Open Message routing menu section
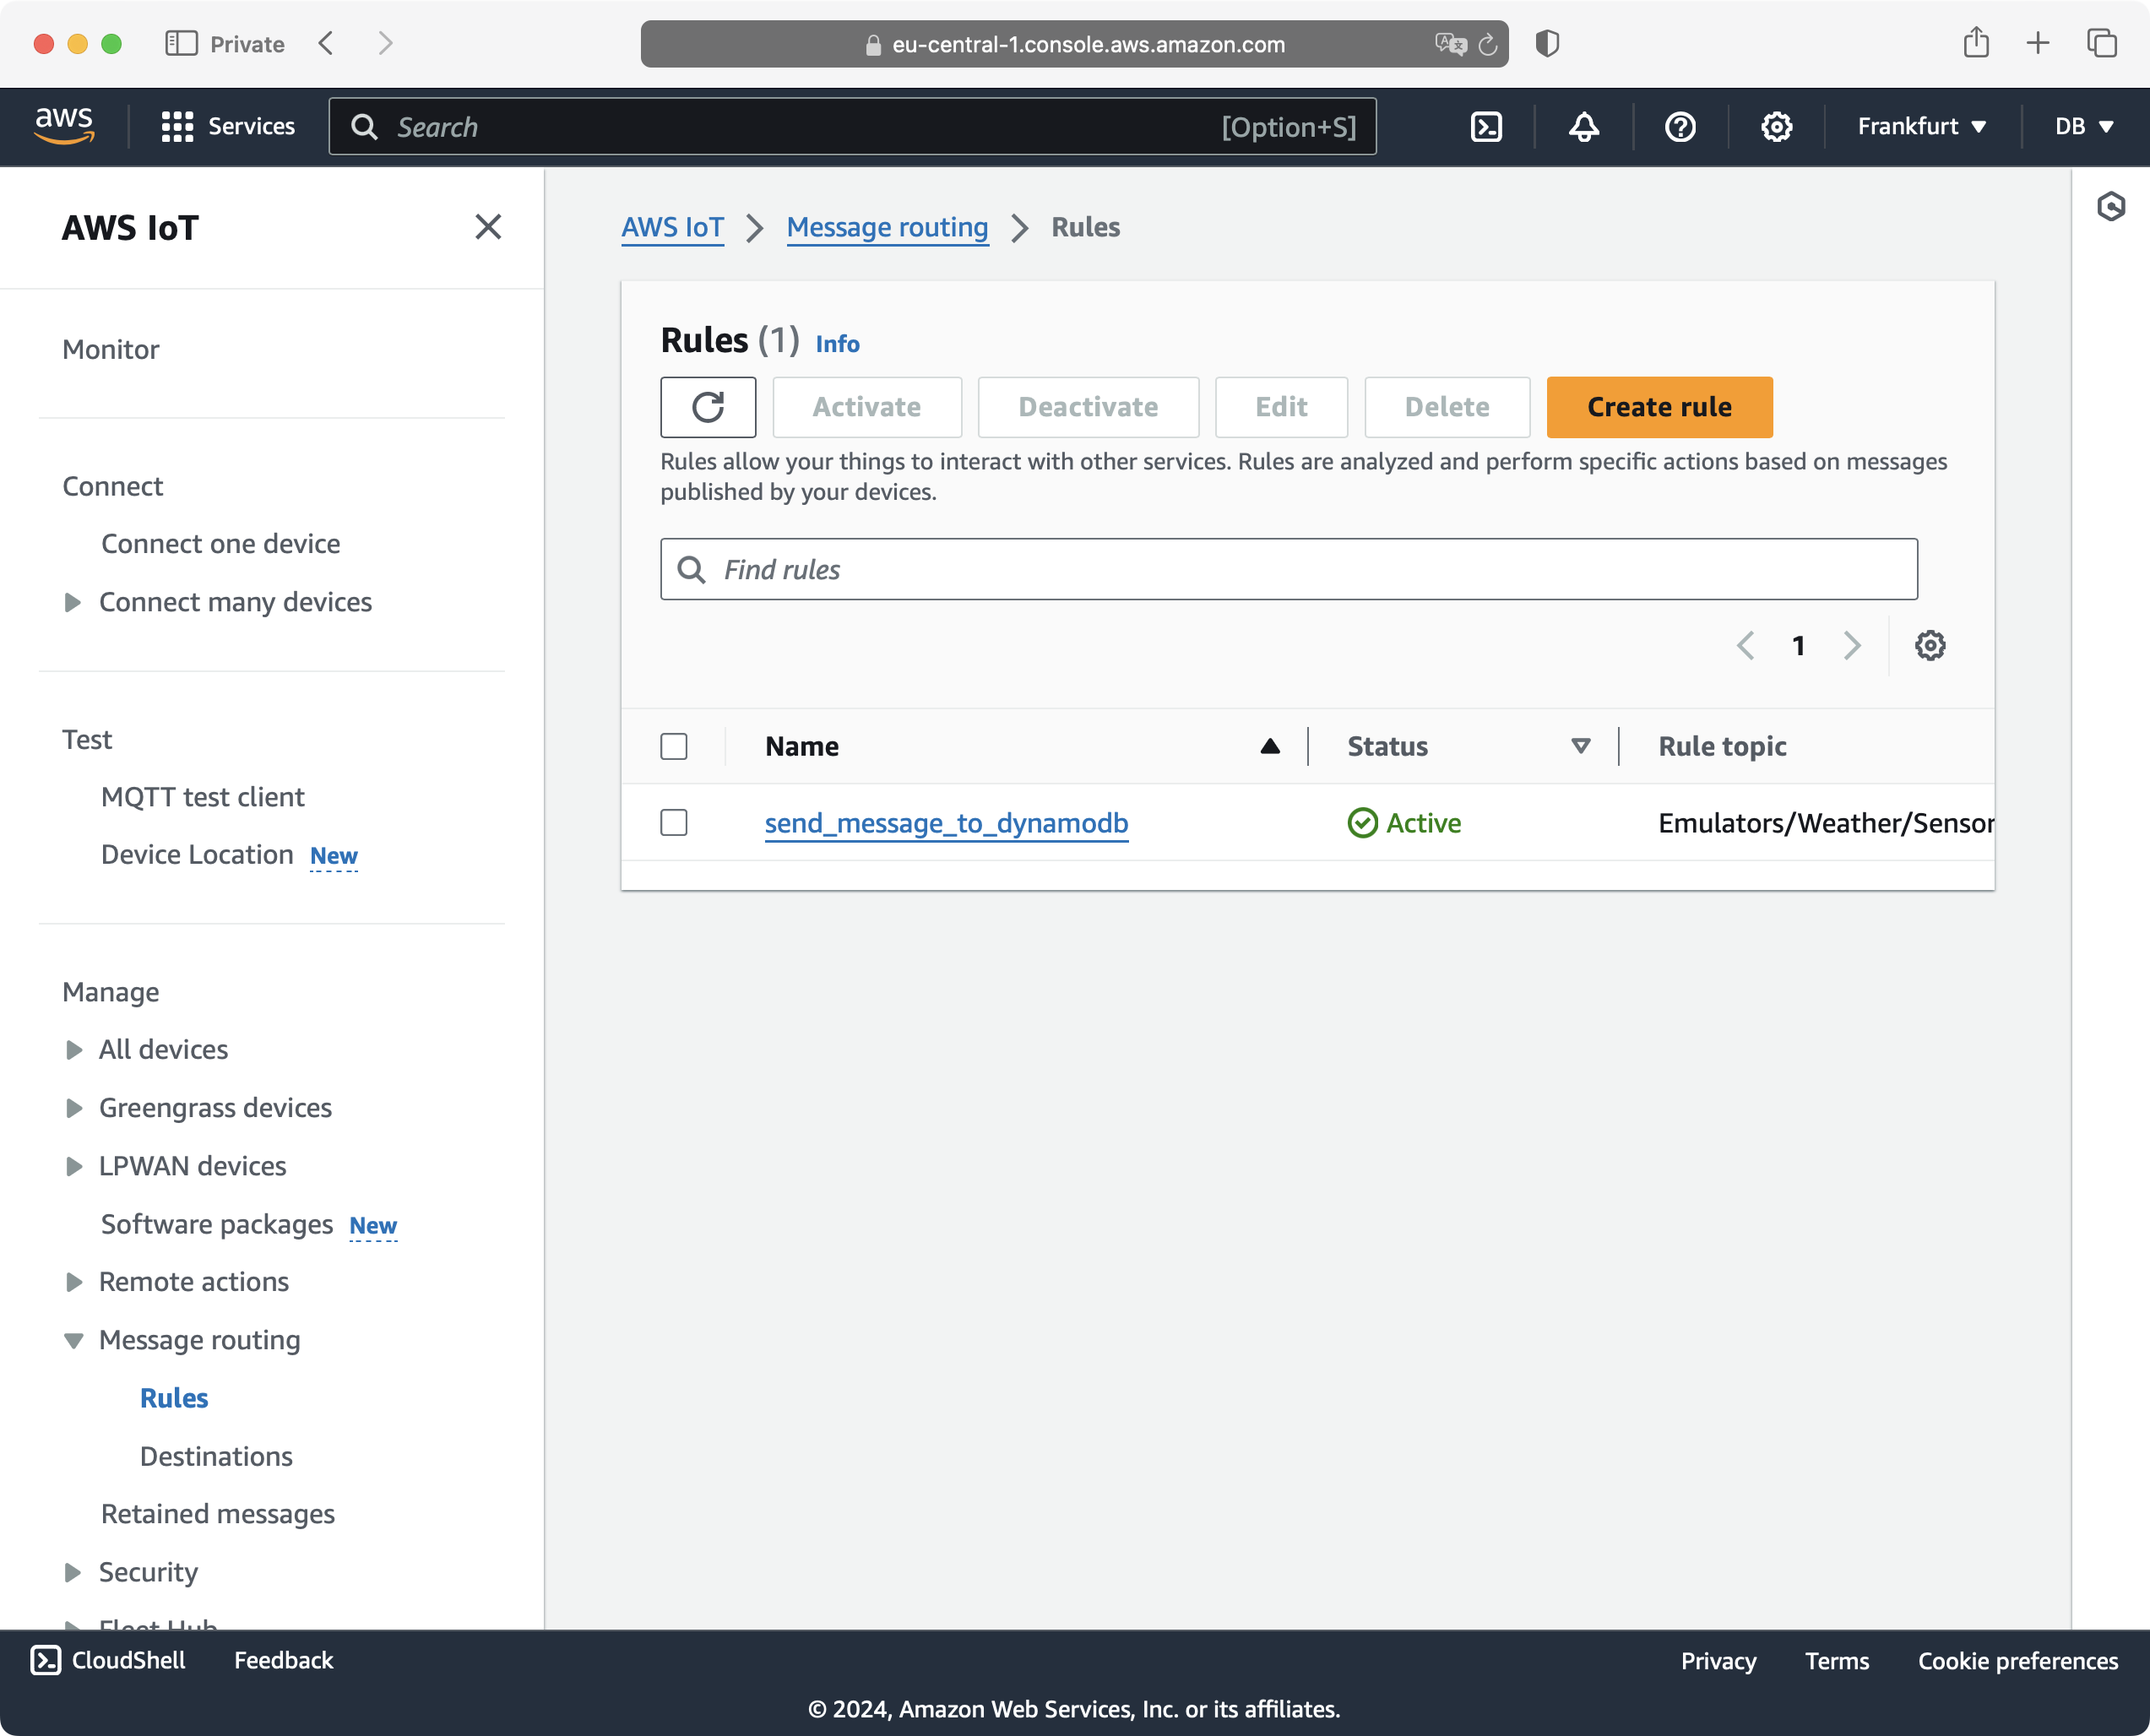The width and height of the screenshot is (2150, 1736). point(200,1339)
